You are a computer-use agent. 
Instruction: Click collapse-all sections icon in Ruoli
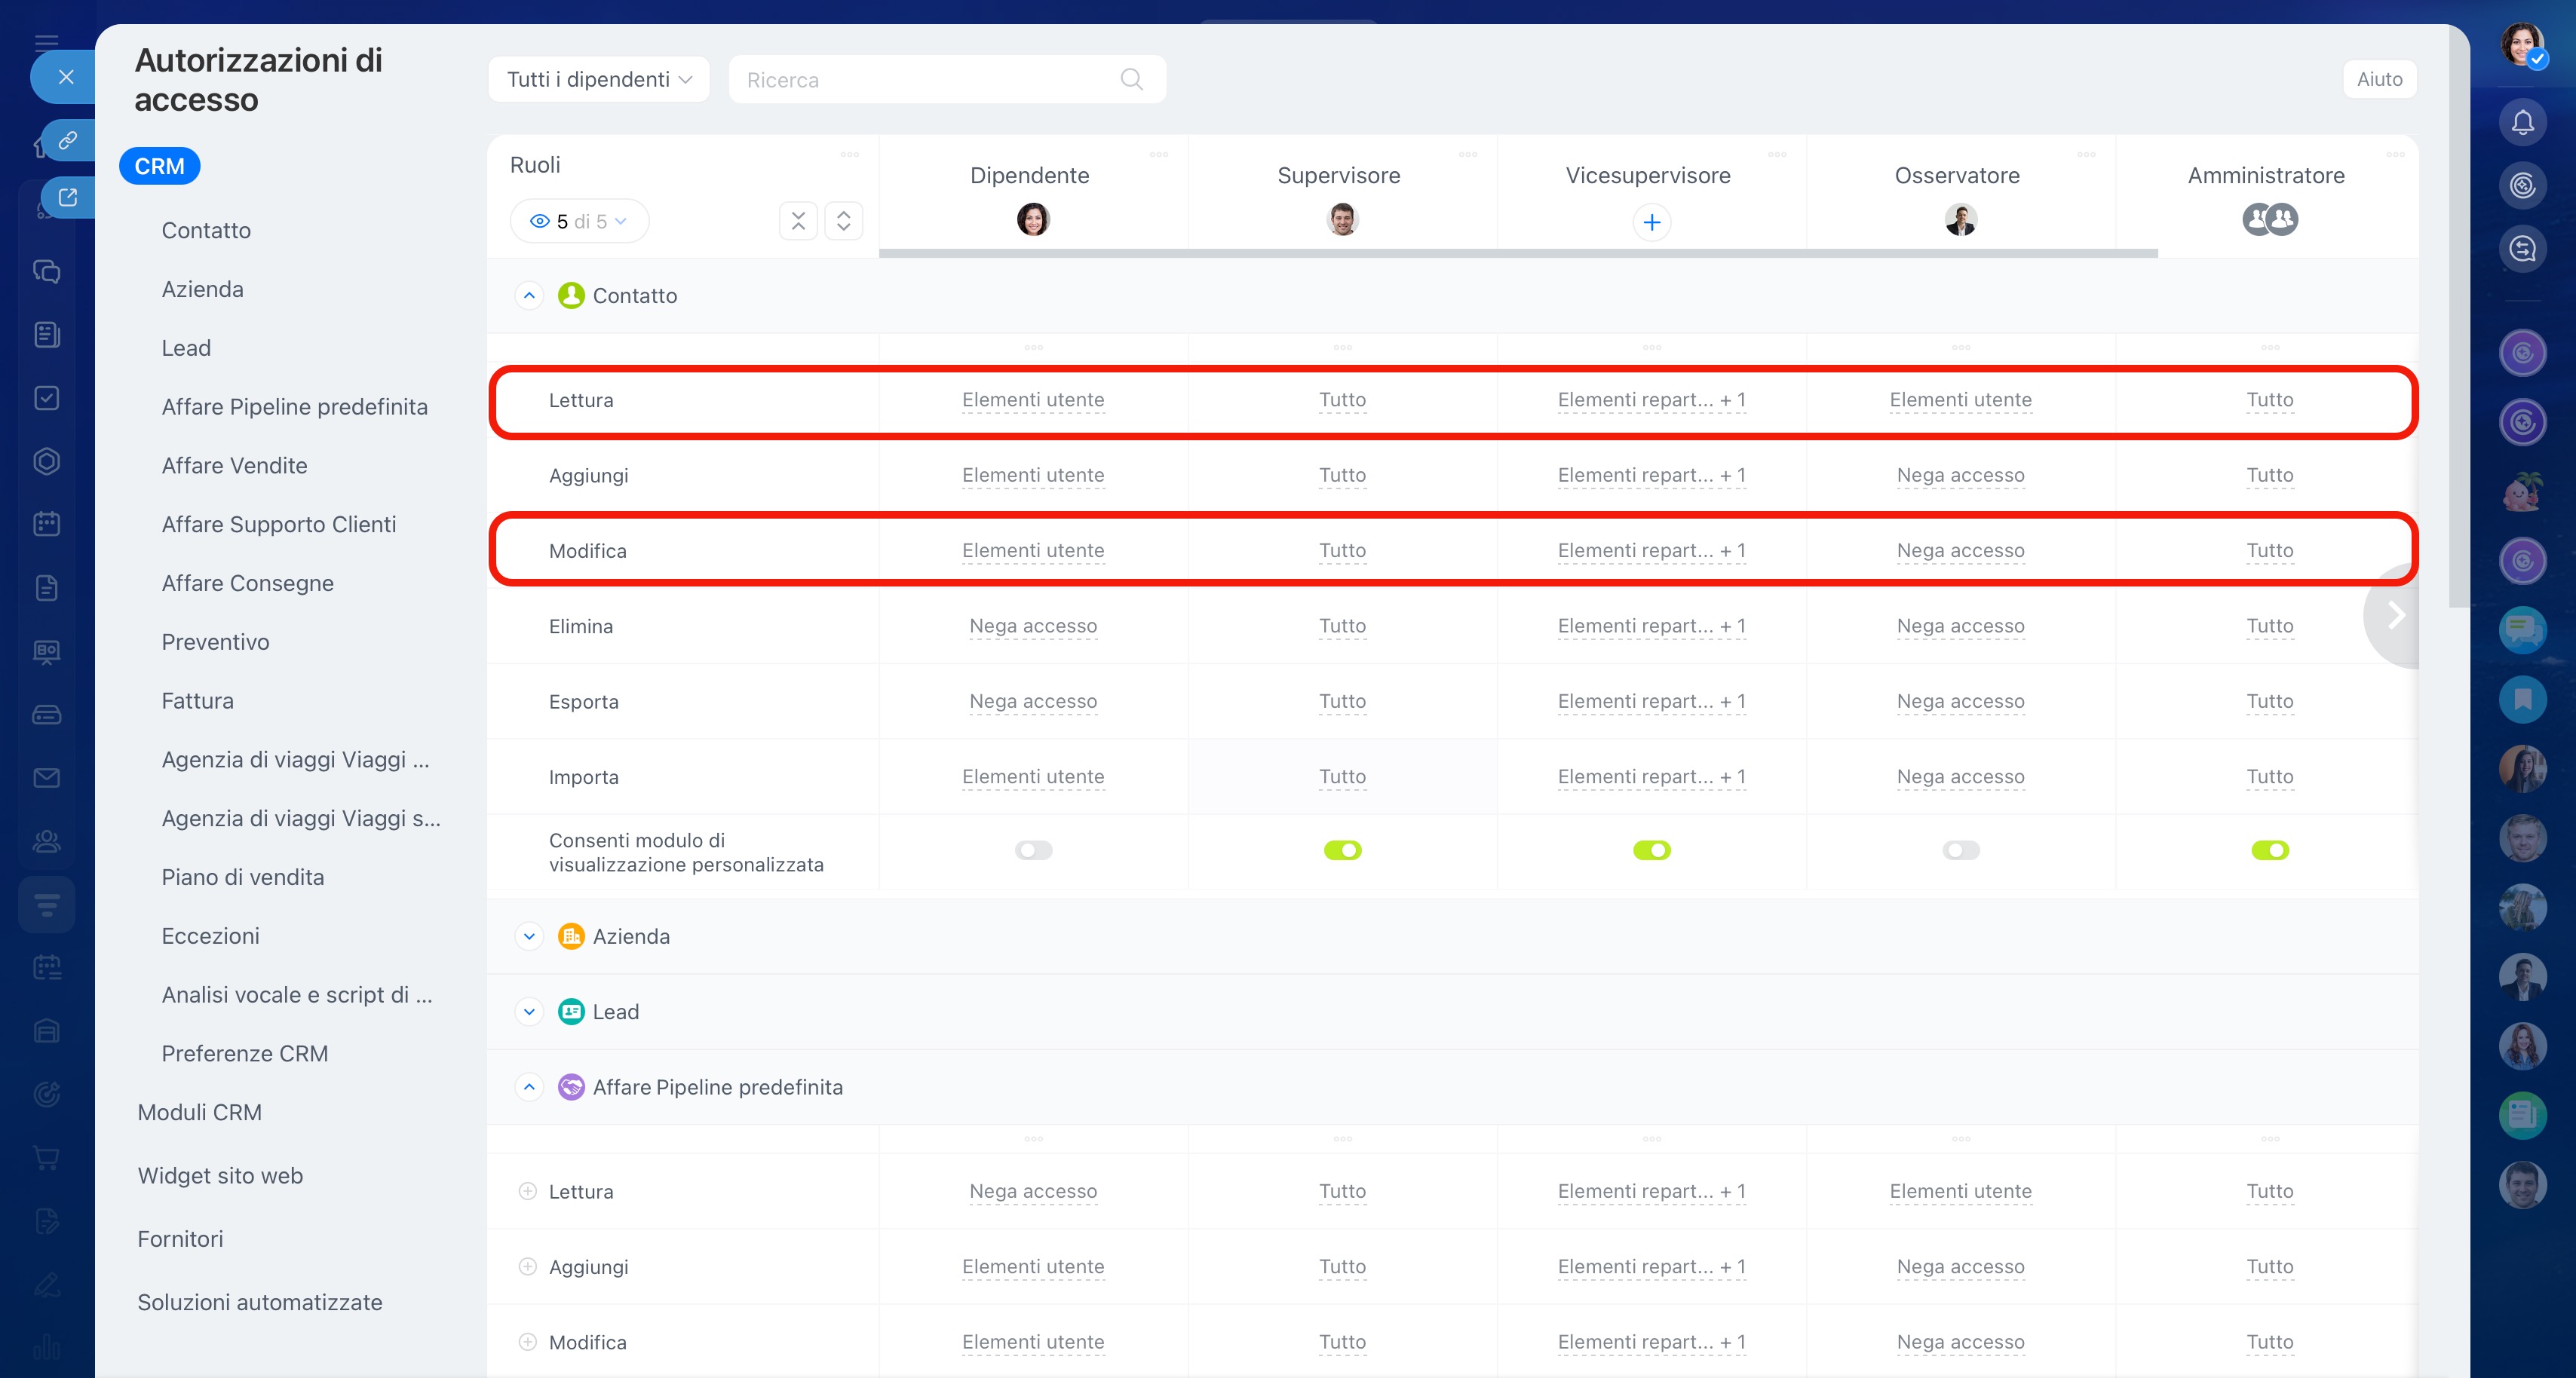798,221
